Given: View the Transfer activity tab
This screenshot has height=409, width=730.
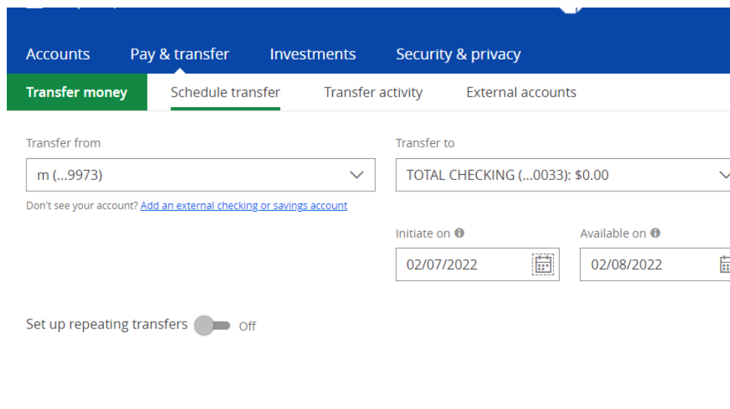Looking at the screenshot, I should coord(373,93).
